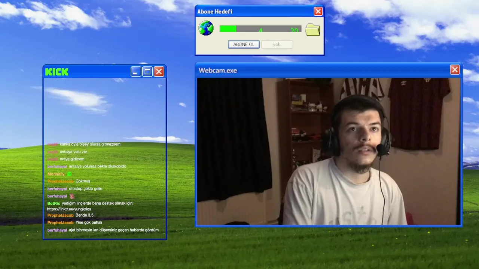Click chat message 'oraya gidicem'

click(72, 159)
